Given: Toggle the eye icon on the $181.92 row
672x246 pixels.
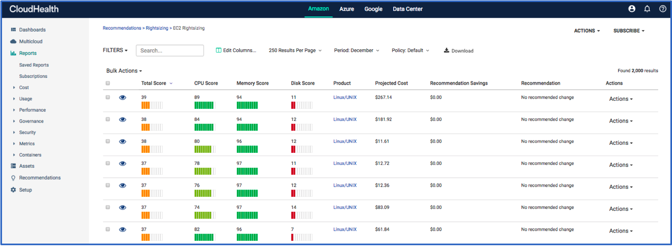Looking at the screenshot, I should pos(123,119).
